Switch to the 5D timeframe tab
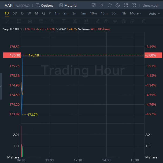 point(15,13)
